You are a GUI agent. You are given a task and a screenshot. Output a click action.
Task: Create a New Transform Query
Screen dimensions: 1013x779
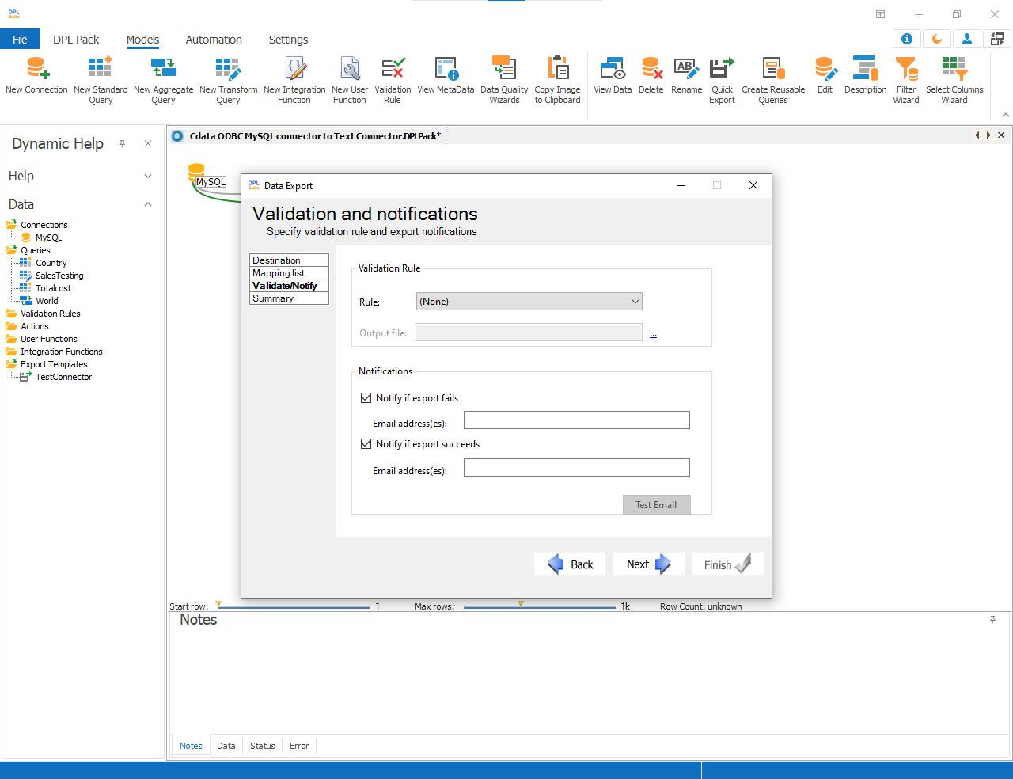click(x=228, y=80)
